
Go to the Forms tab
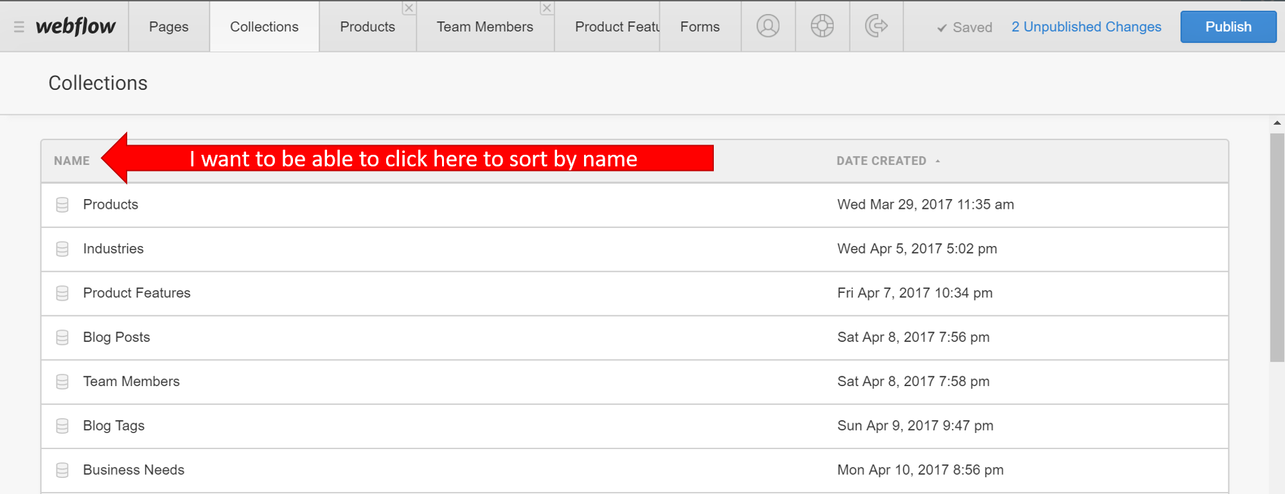(700, 26)
